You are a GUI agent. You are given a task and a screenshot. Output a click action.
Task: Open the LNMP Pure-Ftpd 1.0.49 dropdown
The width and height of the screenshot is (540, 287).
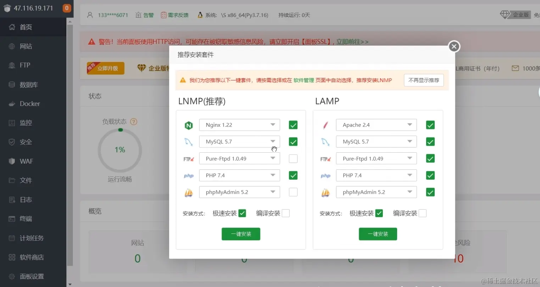pos(240,158)
